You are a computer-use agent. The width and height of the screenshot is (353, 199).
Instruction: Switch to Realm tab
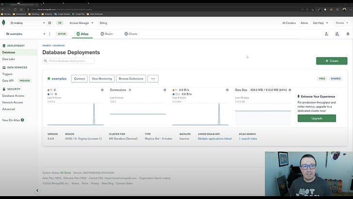click(107, 34)
